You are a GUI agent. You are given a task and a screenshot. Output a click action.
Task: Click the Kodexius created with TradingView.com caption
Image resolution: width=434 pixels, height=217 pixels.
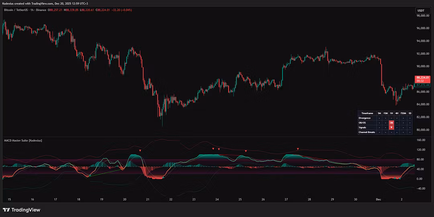[x=44, y=3]
